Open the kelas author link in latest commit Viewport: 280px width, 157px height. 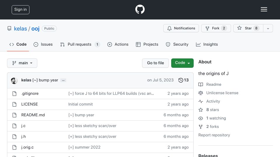[x=26, y=80]
